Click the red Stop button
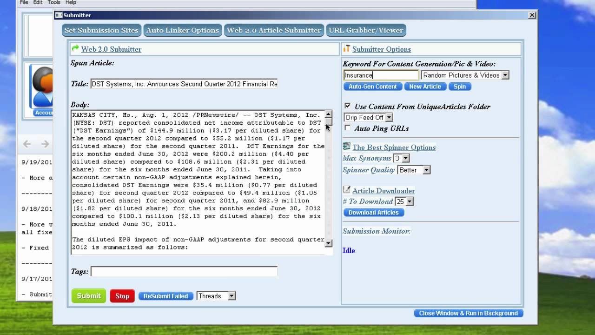The height and width of the screenshot is (335, 595). click(x=122, y=296)
